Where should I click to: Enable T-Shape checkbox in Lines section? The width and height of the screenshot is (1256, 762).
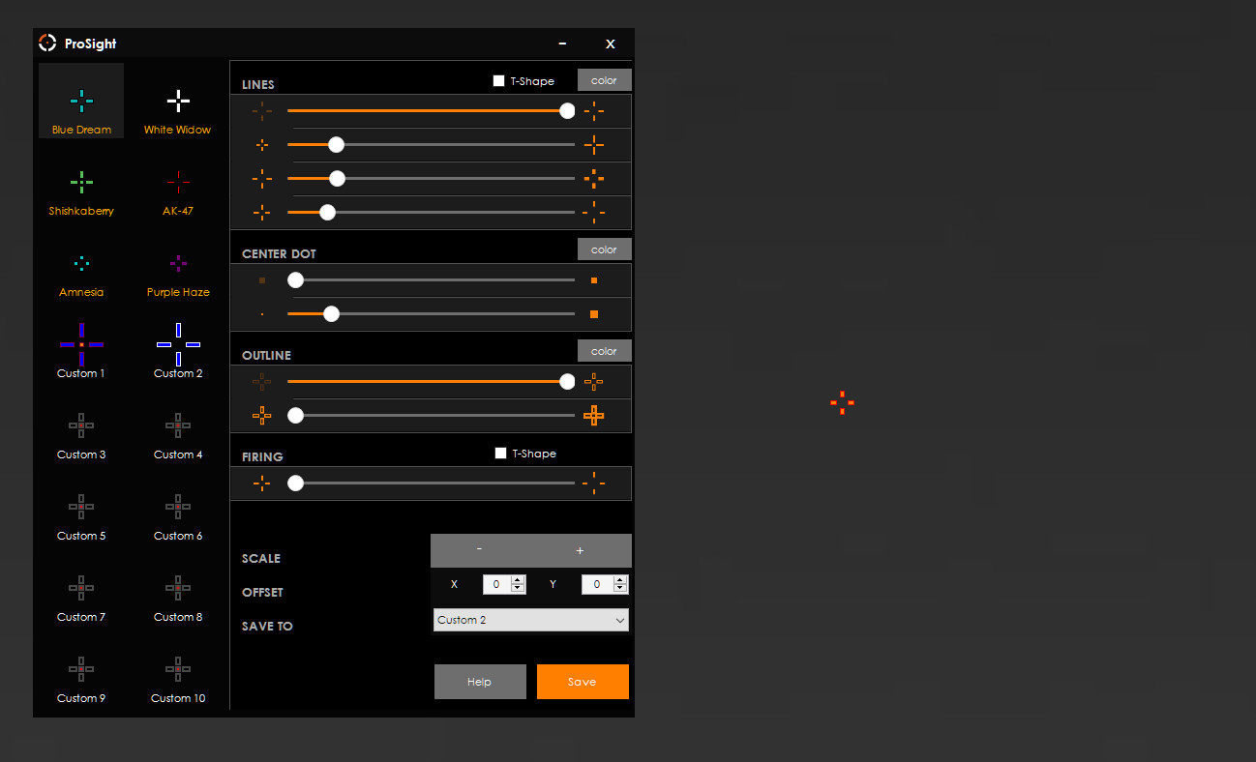(499, 81)
